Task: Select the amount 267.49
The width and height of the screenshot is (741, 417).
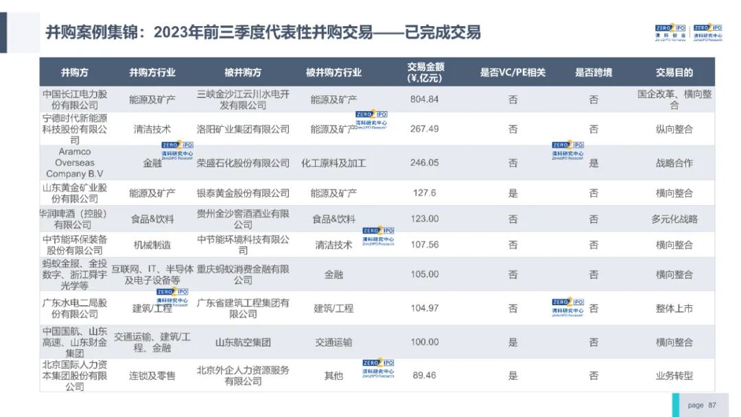Action: [425, 128]
